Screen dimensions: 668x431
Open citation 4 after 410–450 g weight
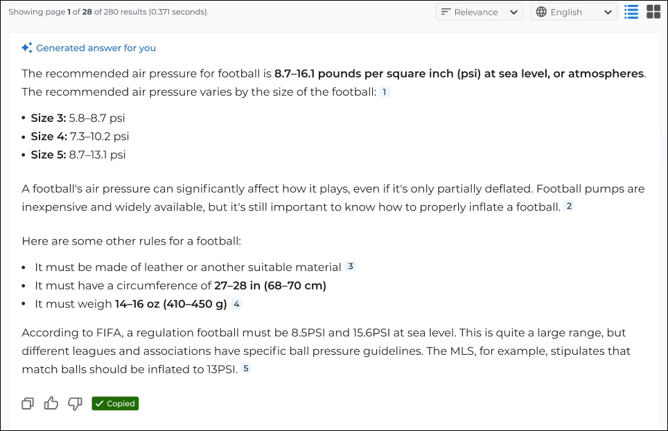(236, 304)
